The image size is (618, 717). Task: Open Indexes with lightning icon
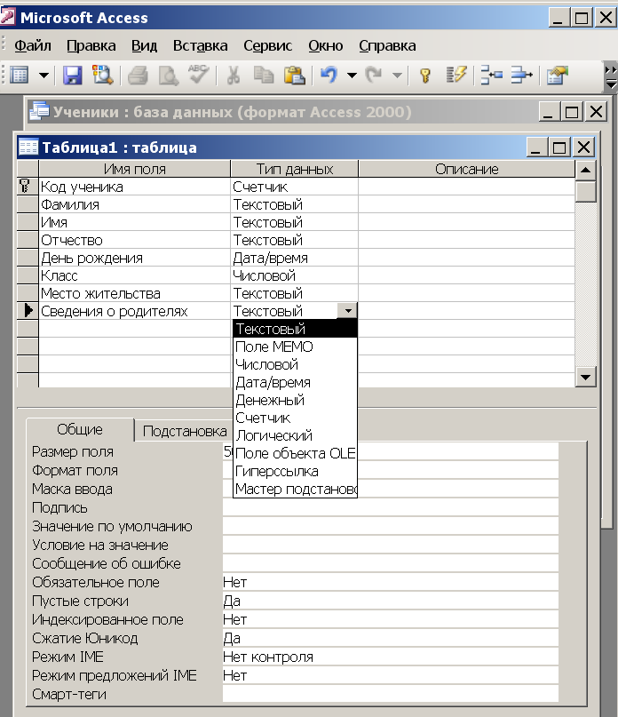(456, 75)
